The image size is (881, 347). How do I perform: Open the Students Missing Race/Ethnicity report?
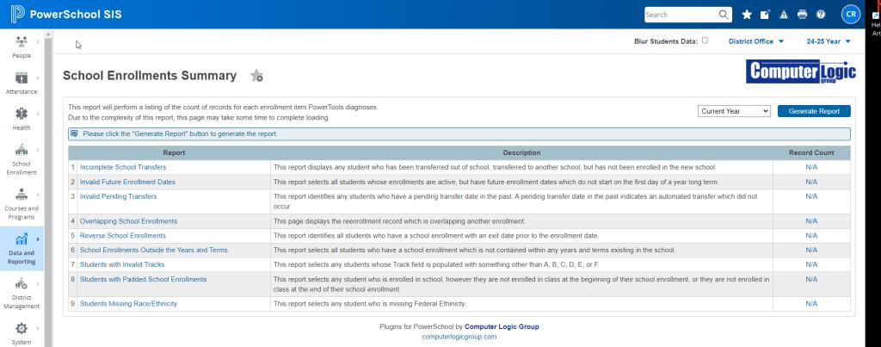pyautogui.click(x=128, y=304)
